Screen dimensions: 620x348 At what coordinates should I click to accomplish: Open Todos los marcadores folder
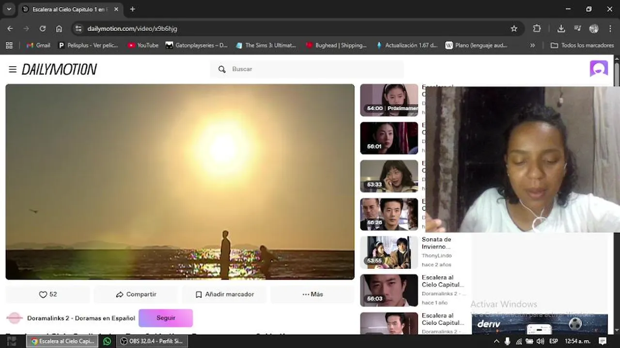pyautogui.click(x=582, y=45)
